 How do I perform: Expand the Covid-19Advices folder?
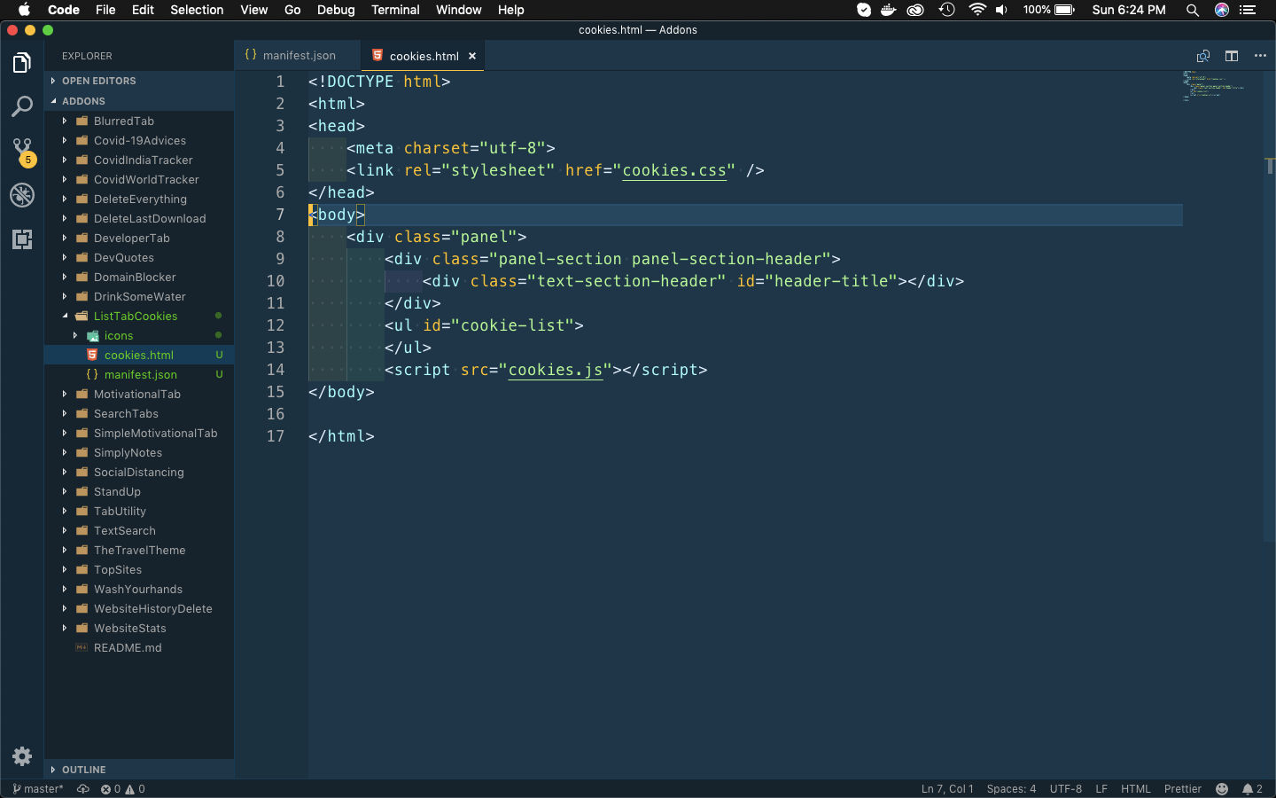[139, 140]
